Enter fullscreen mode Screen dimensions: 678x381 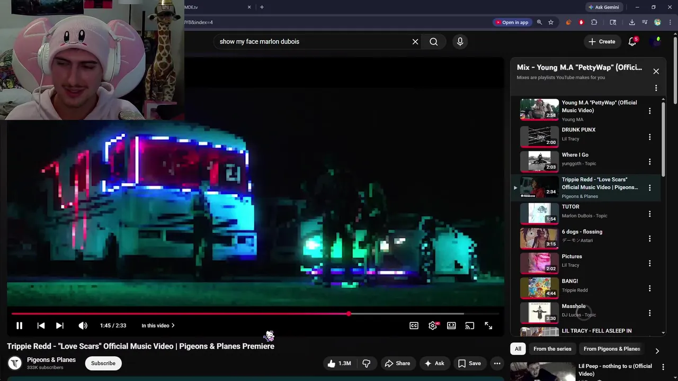[488, 325]
